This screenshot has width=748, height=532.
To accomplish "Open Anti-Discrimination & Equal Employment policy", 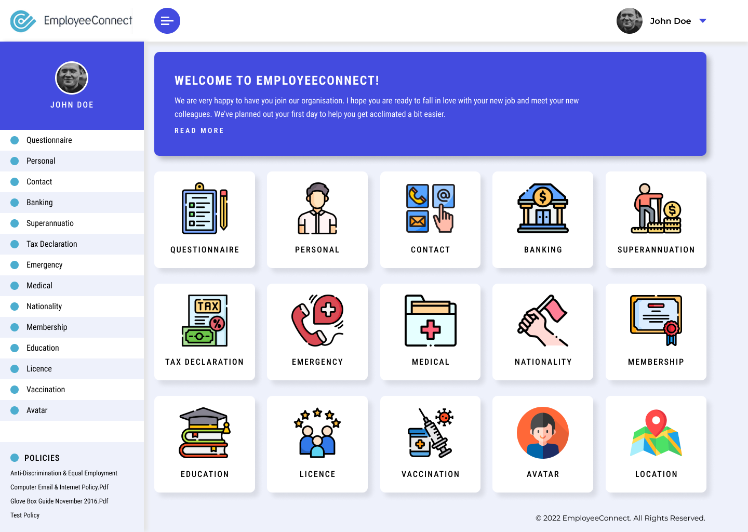I will pos(64,473).
